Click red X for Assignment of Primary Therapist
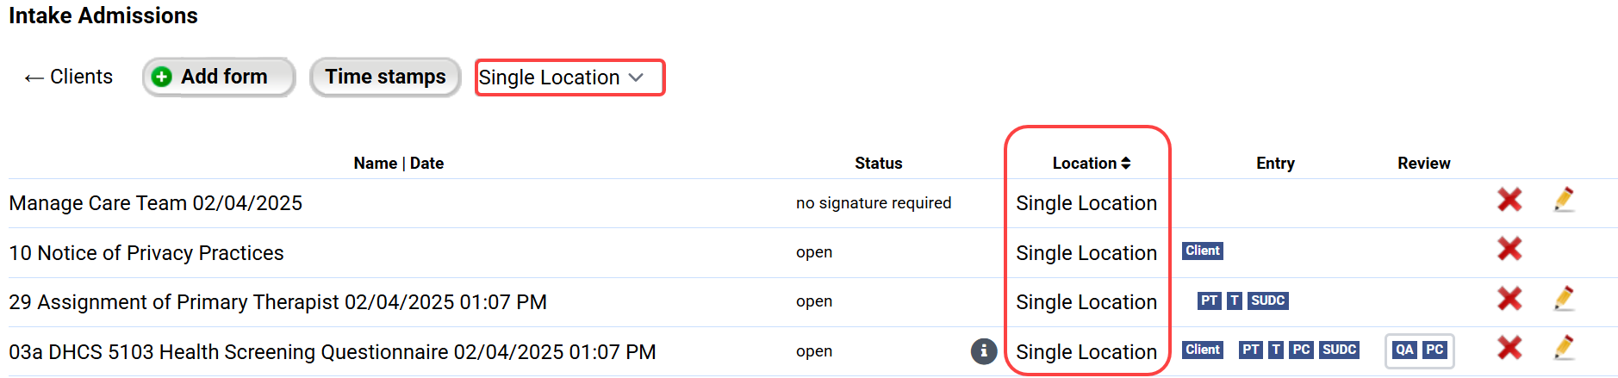This screenshot has height=378, width=1618. click(x=1509, y=299)
